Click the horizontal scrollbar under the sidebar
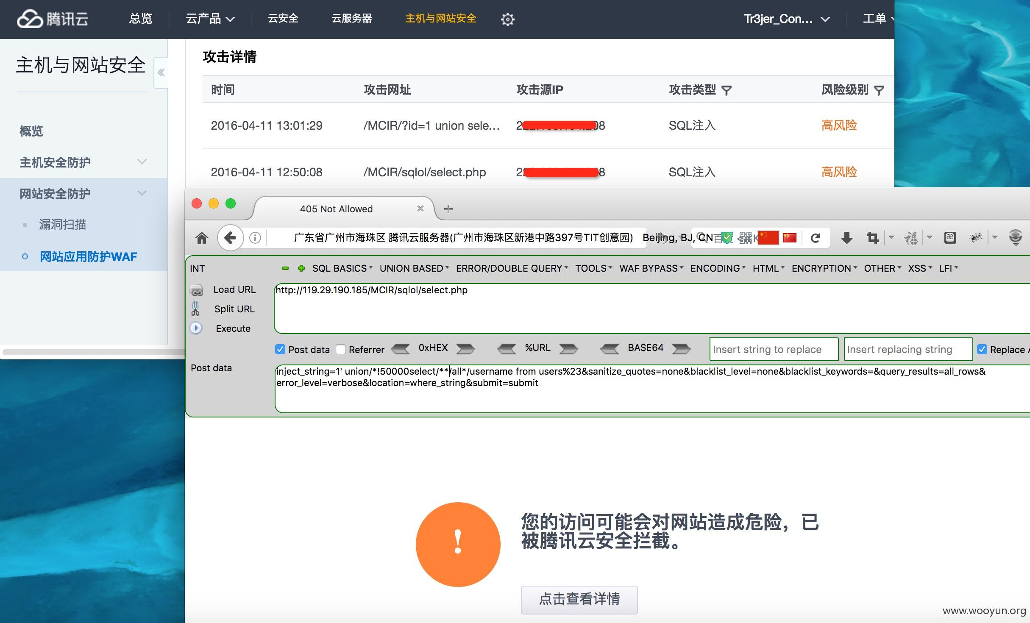This screenshot has width=1030, height=623. [x=93, y=352]
